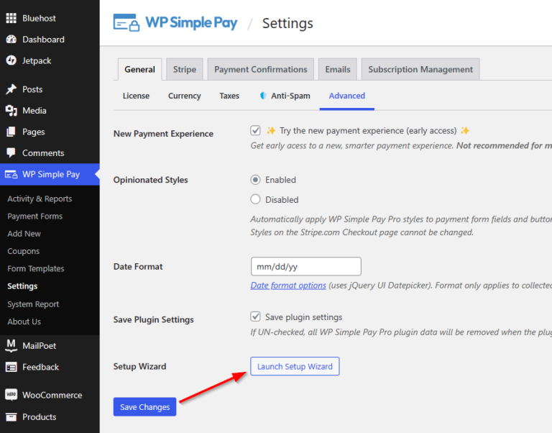Click the Posts pushpin icon
The height and width of the screenshot is (433, 552).
click(11, 89)
